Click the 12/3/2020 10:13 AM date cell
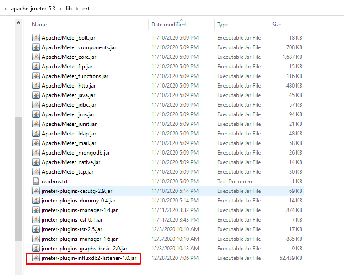This screenshot has height=275, width=344. point(175,249)
